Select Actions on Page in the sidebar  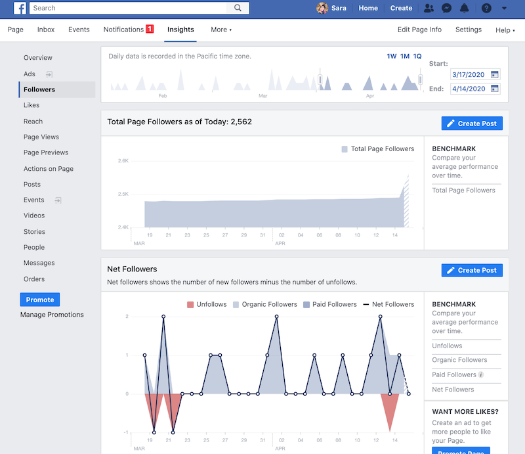(49, 169)
